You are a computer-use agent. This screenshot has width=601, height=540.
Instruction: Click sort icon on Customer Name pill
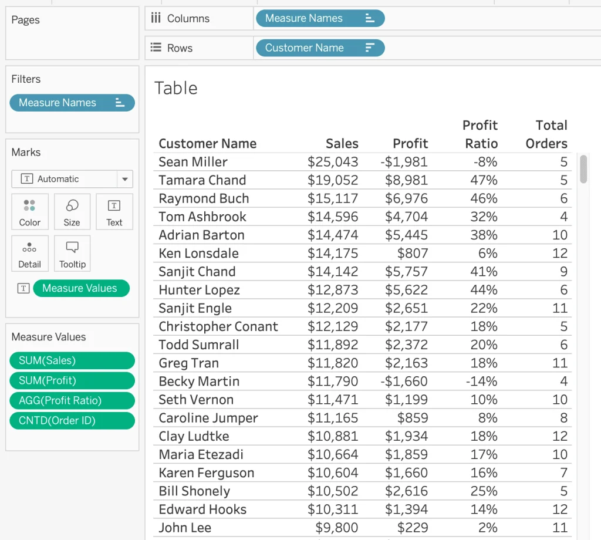(x=370, y=48)
